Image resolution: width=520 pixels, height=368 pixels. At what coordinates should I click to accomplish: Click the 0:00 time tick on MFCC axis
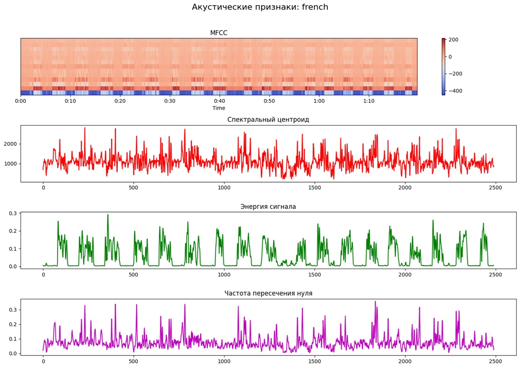click(21, 101)
